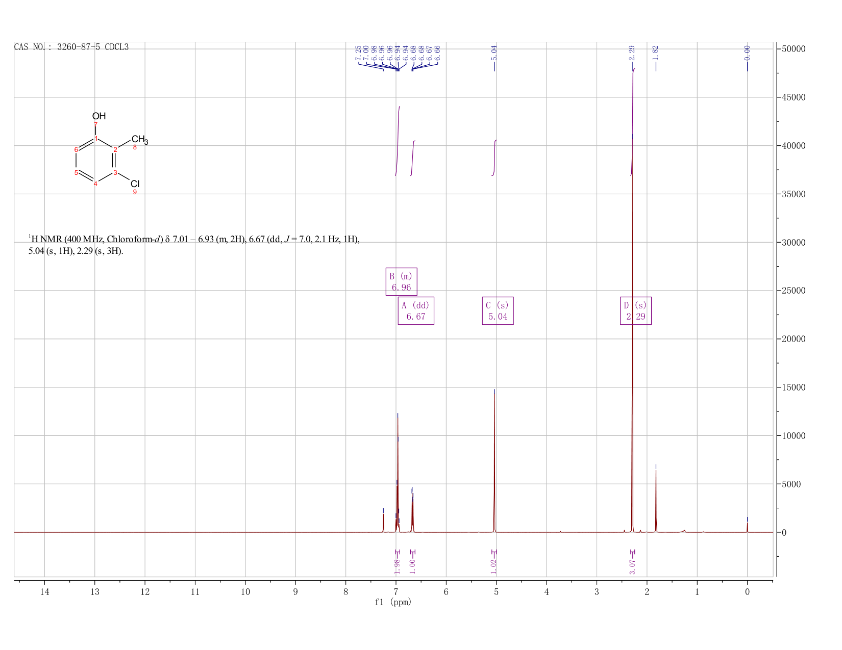
Task: Select the Cl atom in the molecule
Action: pyautogui.click(x=135, y=184)
